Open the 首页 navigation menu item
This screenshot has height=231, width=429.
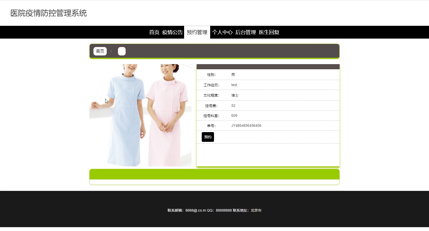pyautogui.click(x=154, y=32)
